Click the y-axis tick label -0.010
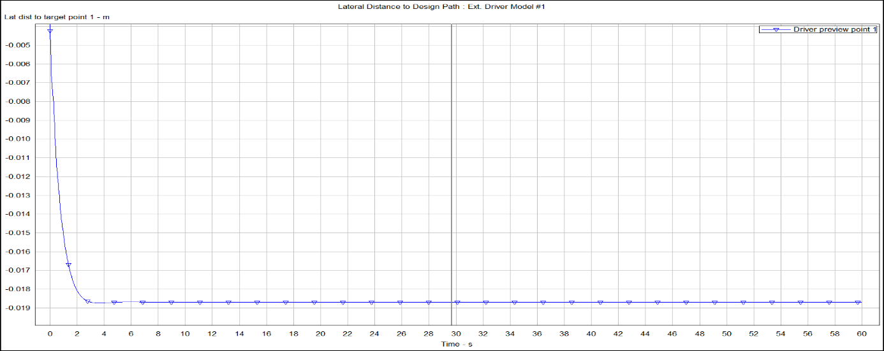This screenshot has width=884, height=351. point(18,139)
